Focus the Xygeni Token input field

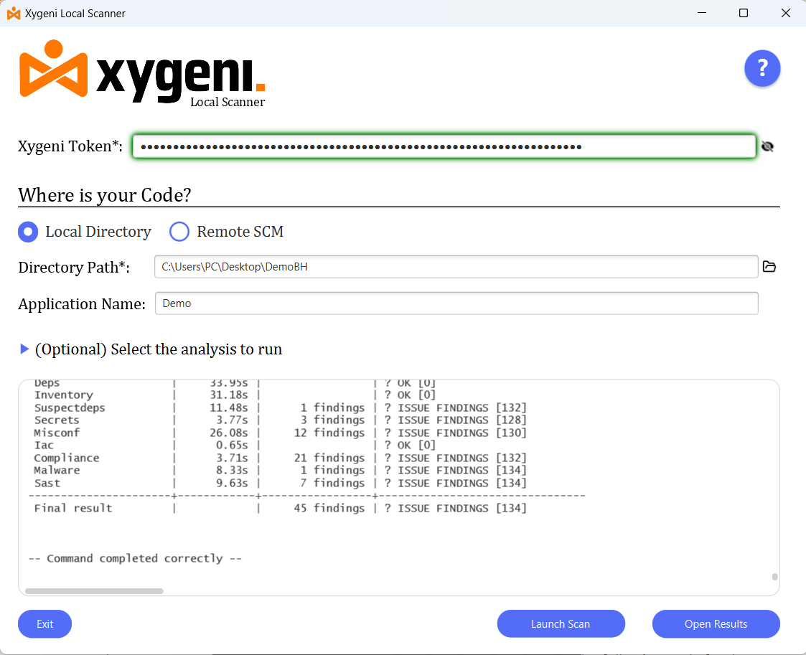[444, 146]
